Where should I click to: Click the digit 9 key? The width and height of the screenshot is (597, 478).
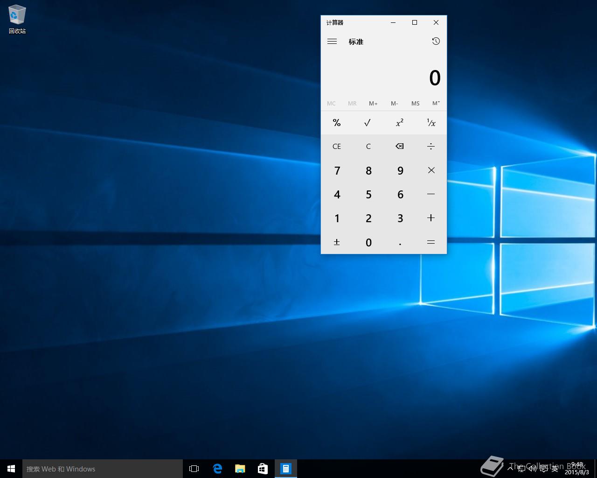tap(400, 170)
